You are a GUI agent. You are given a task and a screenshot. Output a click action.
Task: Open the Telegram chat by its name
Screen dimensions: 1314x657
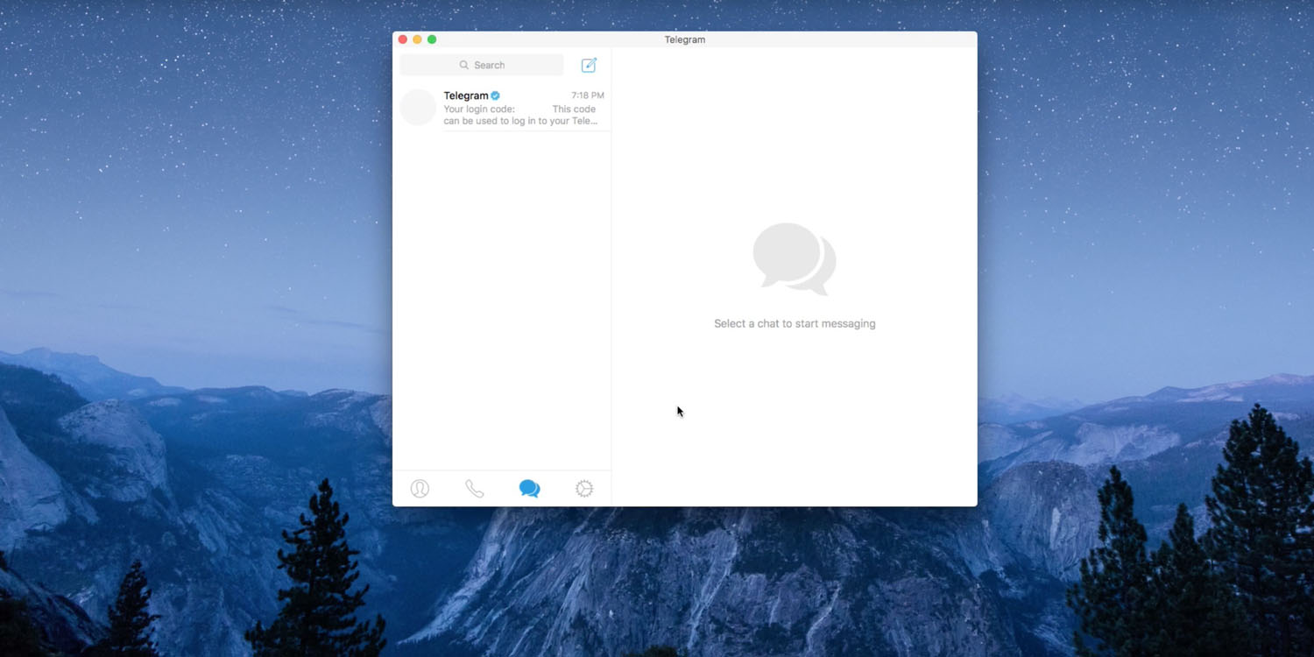(x=465, y=95)
